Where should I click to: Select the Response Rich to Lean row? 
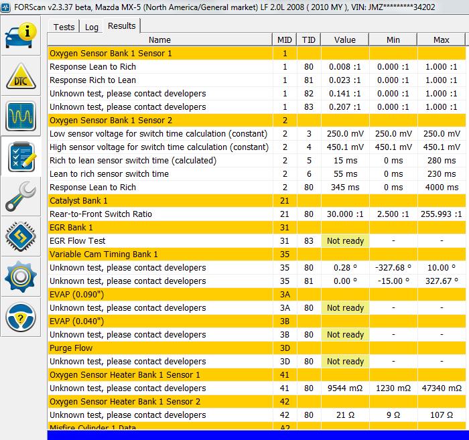[257, 80]
